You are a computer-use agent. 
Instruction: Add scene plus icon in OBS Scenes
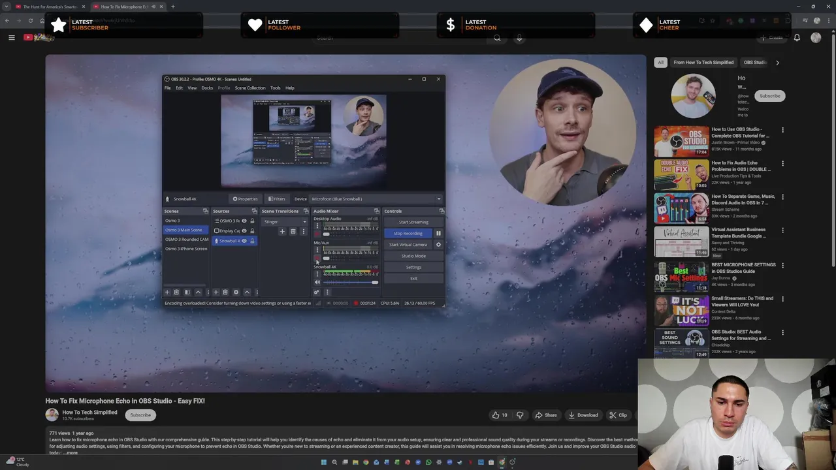pos(167,292)
